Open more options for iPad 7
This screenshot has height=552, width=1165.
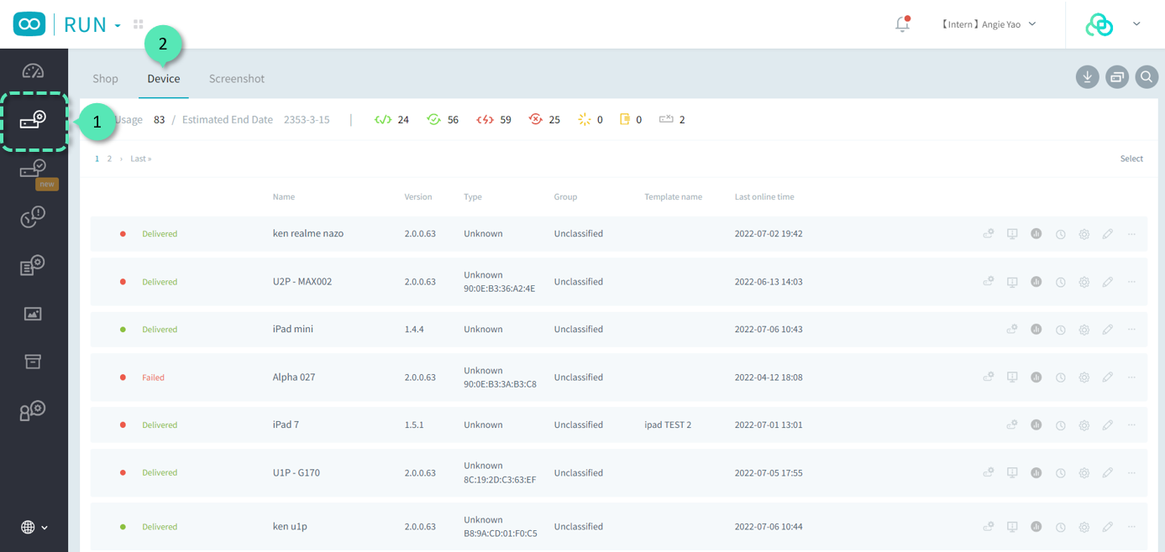1131,425
